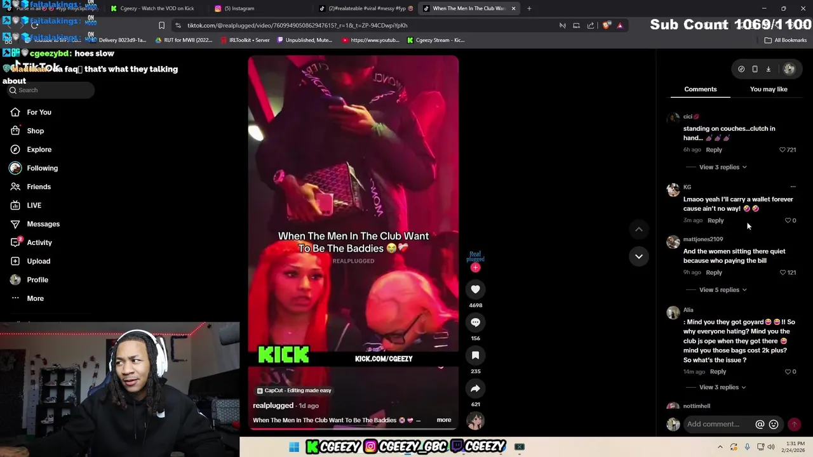The height and width of the screenshot is (457, 813).
Task: Click browser bookmark page icon
Action: (x=161, y=25)
